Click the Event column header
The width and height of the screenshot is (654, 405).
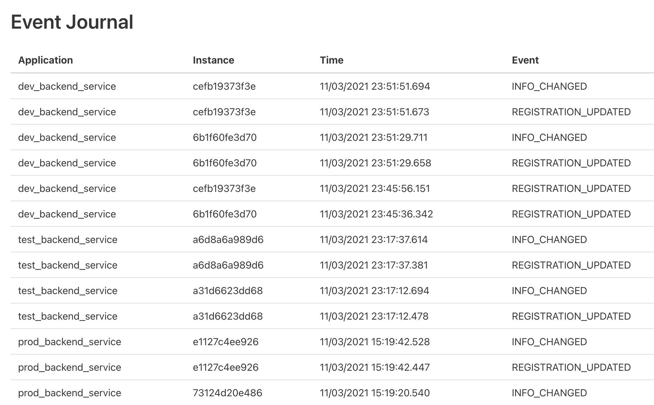pos(525,60)
